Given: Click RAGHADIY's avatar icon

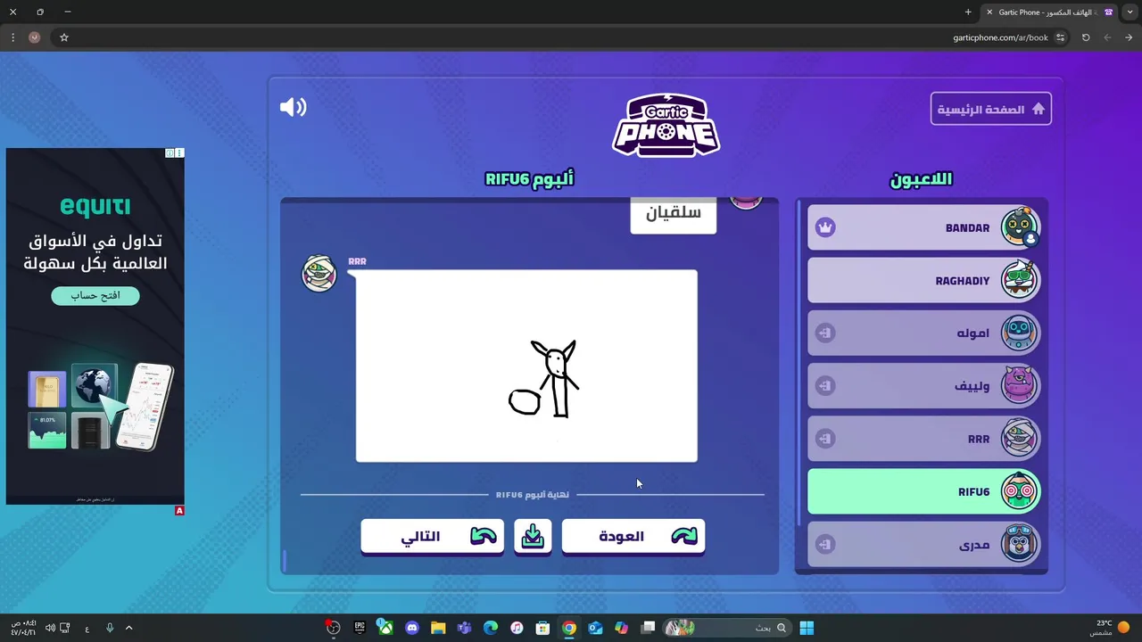Looking at the screenshot, I should (x=1019, y=280).
